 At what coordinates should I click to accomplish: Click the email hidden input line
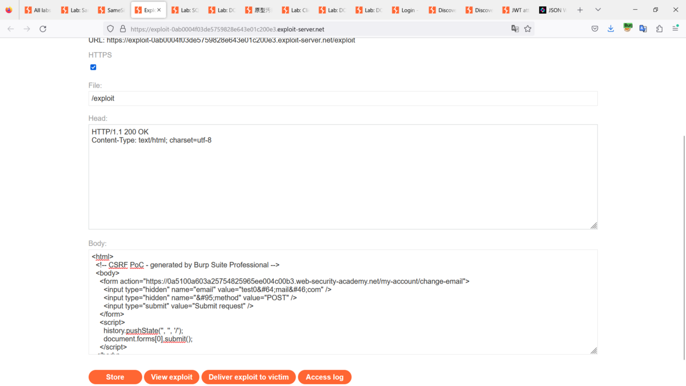click(218, 289)
